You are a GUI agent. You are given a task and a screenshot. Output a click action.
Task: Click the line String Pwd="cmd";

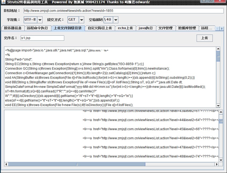pos(19,59)
